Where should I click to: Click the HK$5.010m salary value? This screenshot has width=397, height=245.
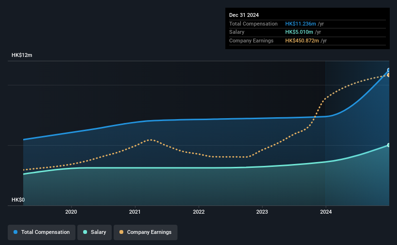[299, 32]
